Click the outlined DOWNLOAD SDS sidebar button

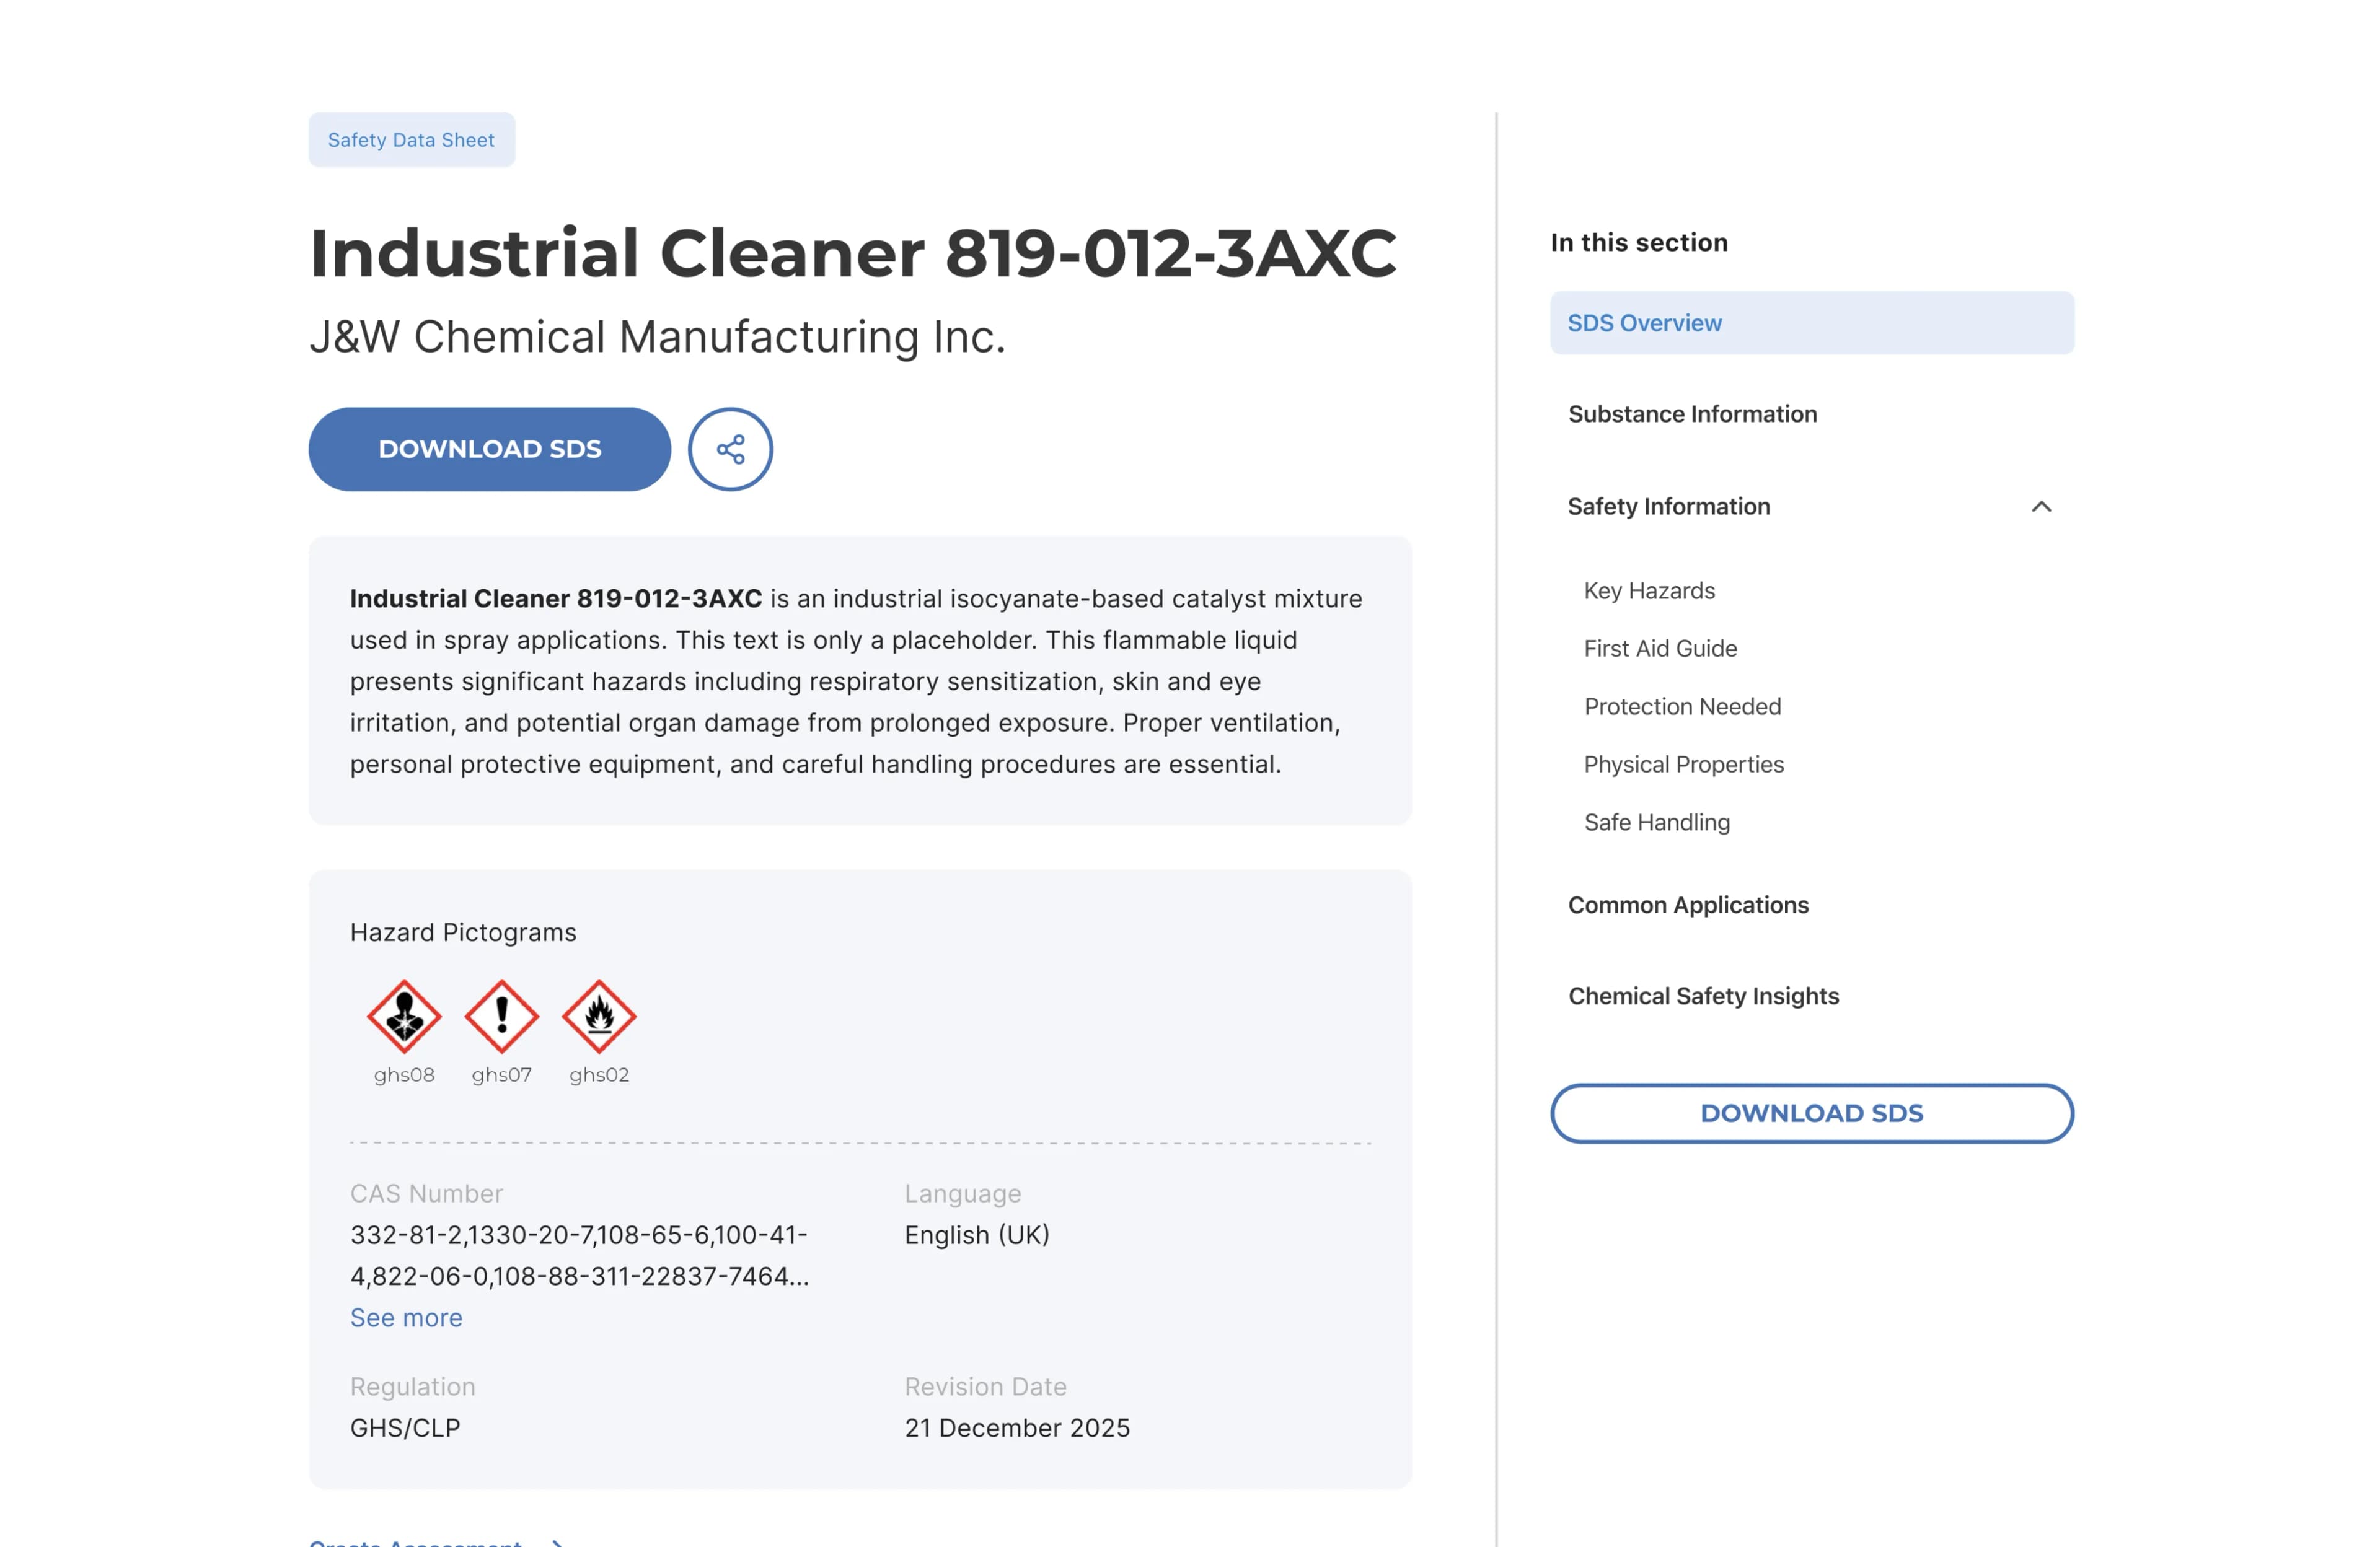coord(1811,1112)
